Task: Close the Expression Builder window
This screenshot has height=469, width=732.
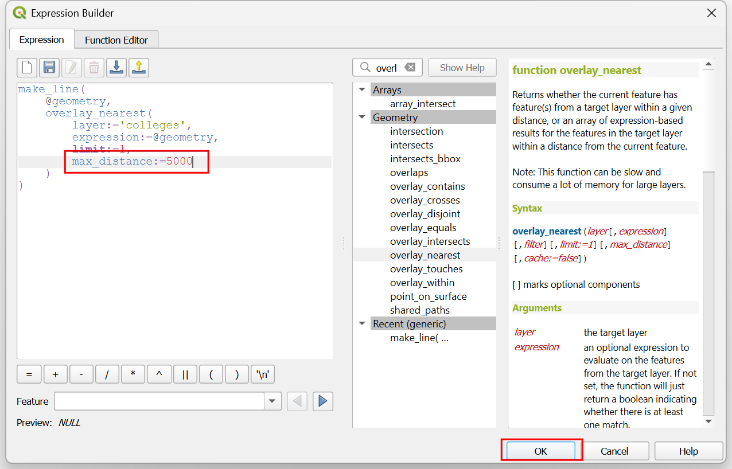Action: tap(711, 13)
